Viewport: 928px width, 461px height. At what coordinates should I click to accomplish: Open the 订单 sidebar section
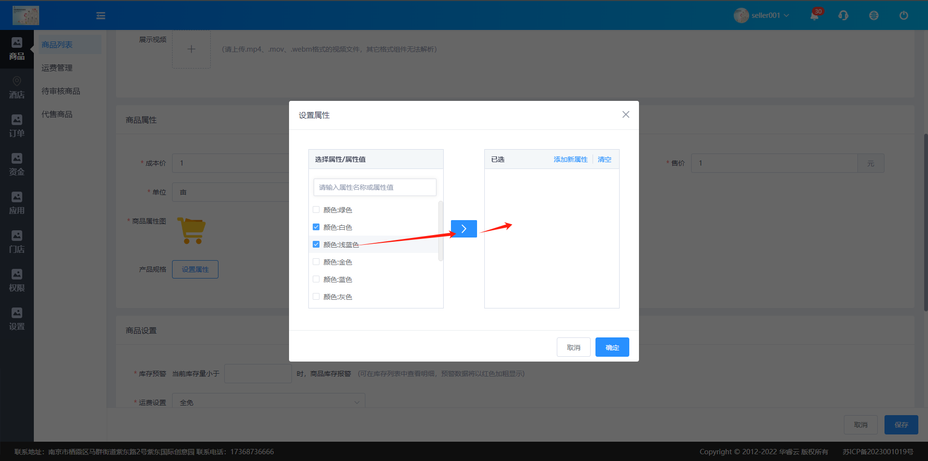17,126
